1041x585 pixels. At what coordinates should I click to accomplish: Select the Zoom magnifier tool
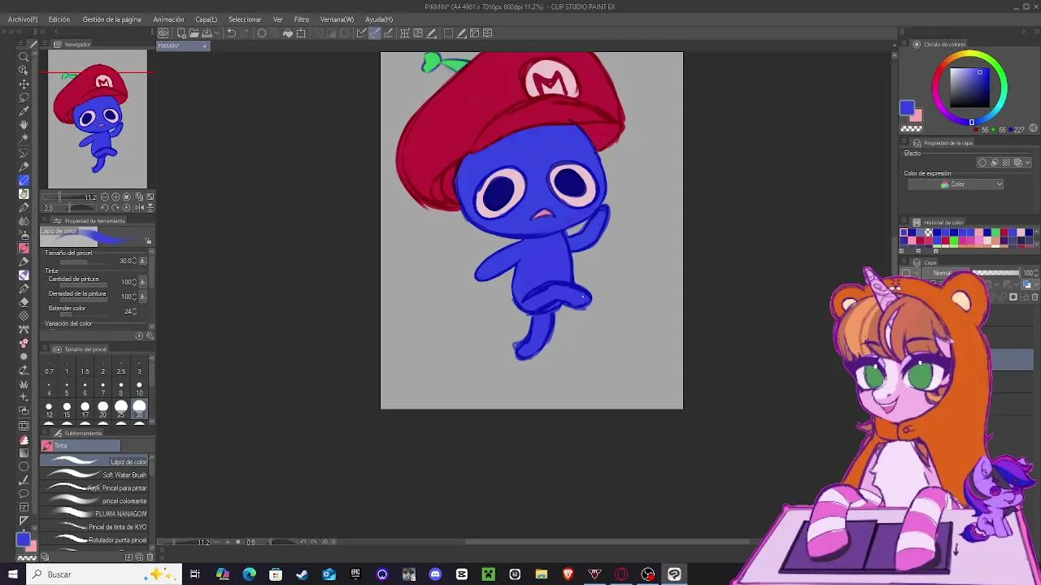point(24,56)
